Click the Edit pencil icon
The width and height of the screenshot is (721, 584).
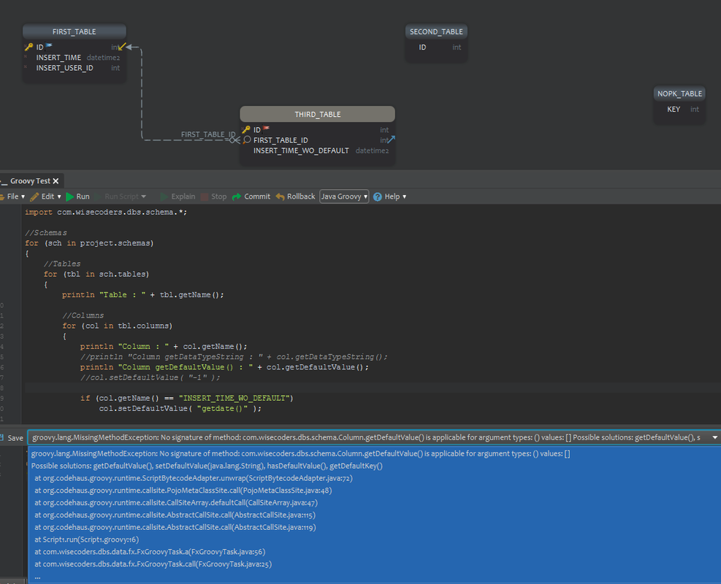tap(34, 196)
